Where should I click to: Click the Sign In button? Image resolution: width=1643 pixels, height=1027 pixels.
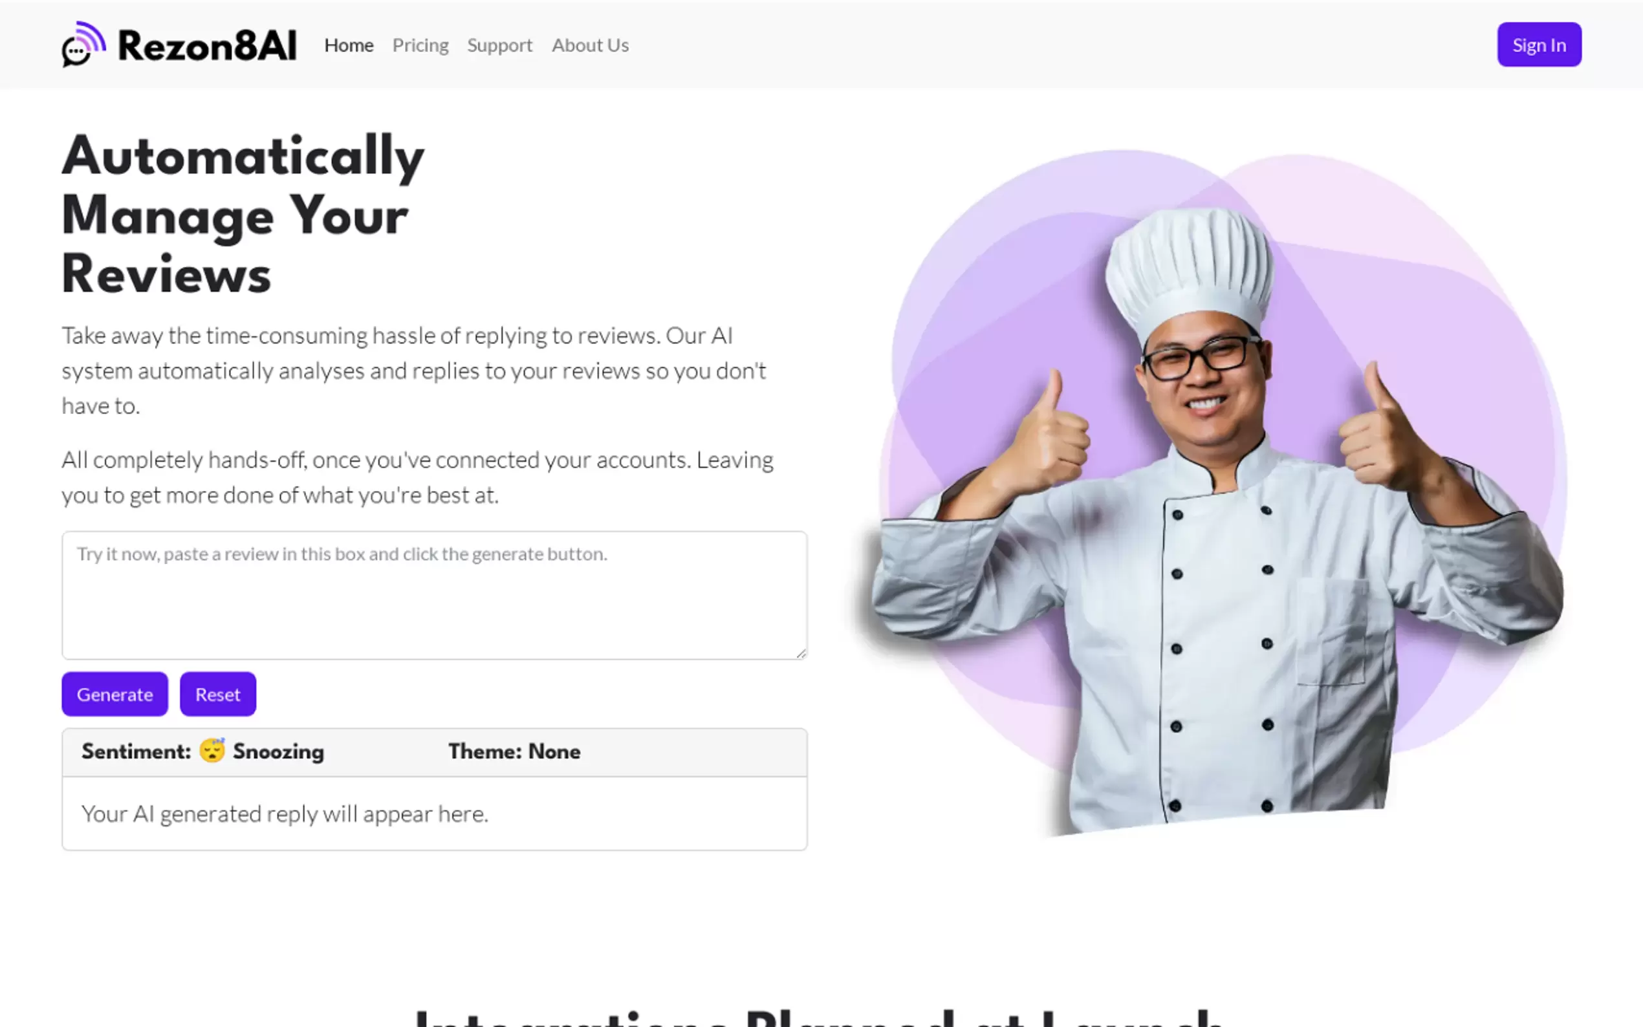coord(1538,45)
